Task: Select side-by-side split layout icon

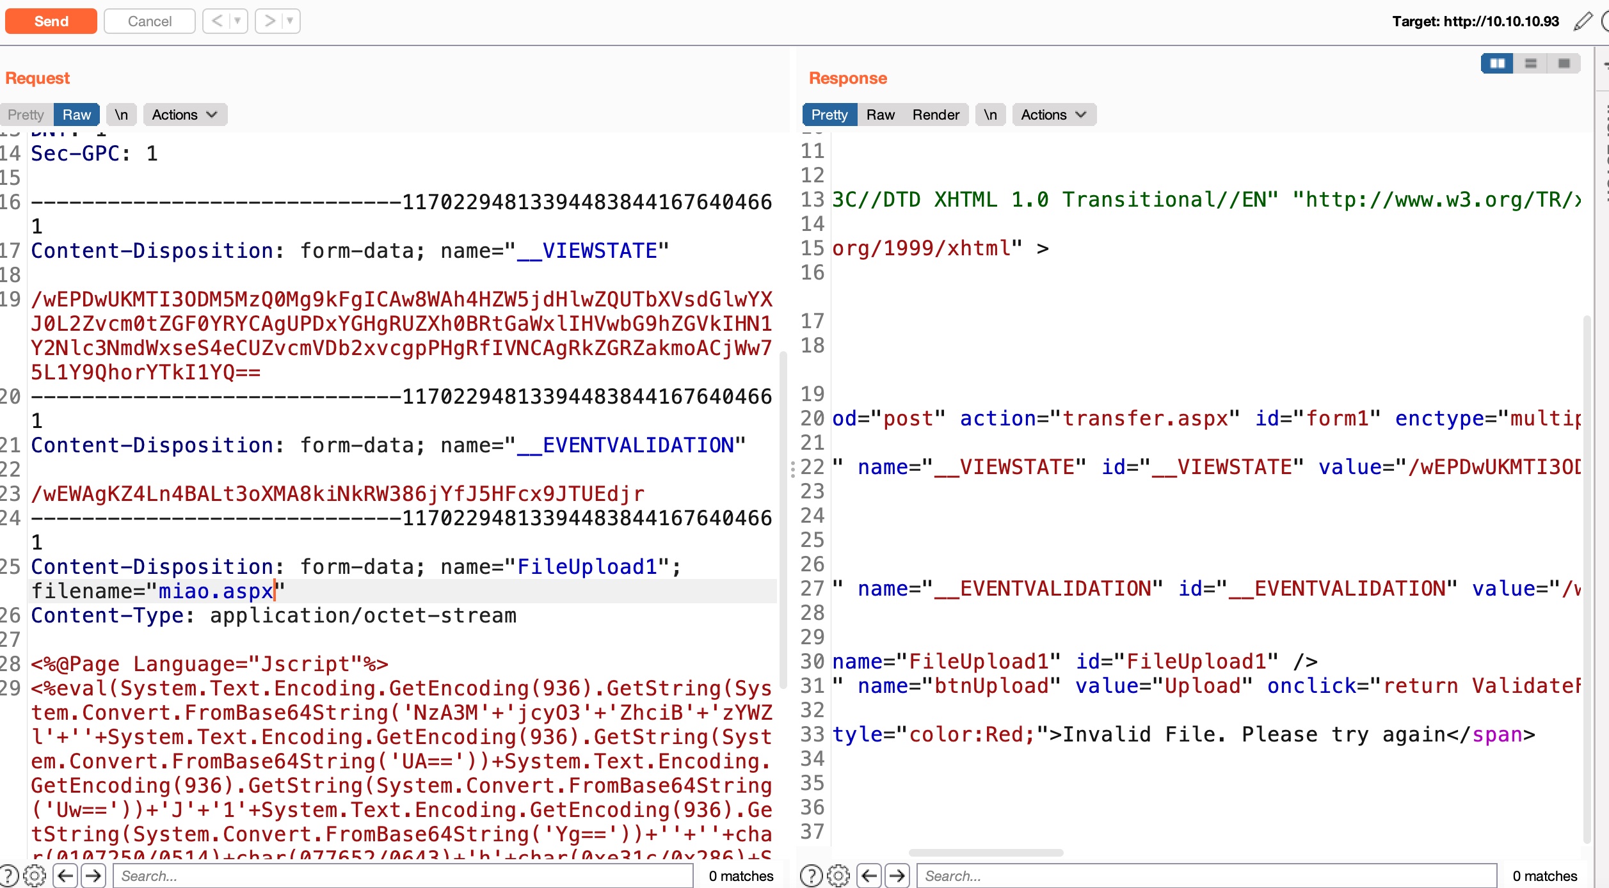Action: coord(1497,63)
